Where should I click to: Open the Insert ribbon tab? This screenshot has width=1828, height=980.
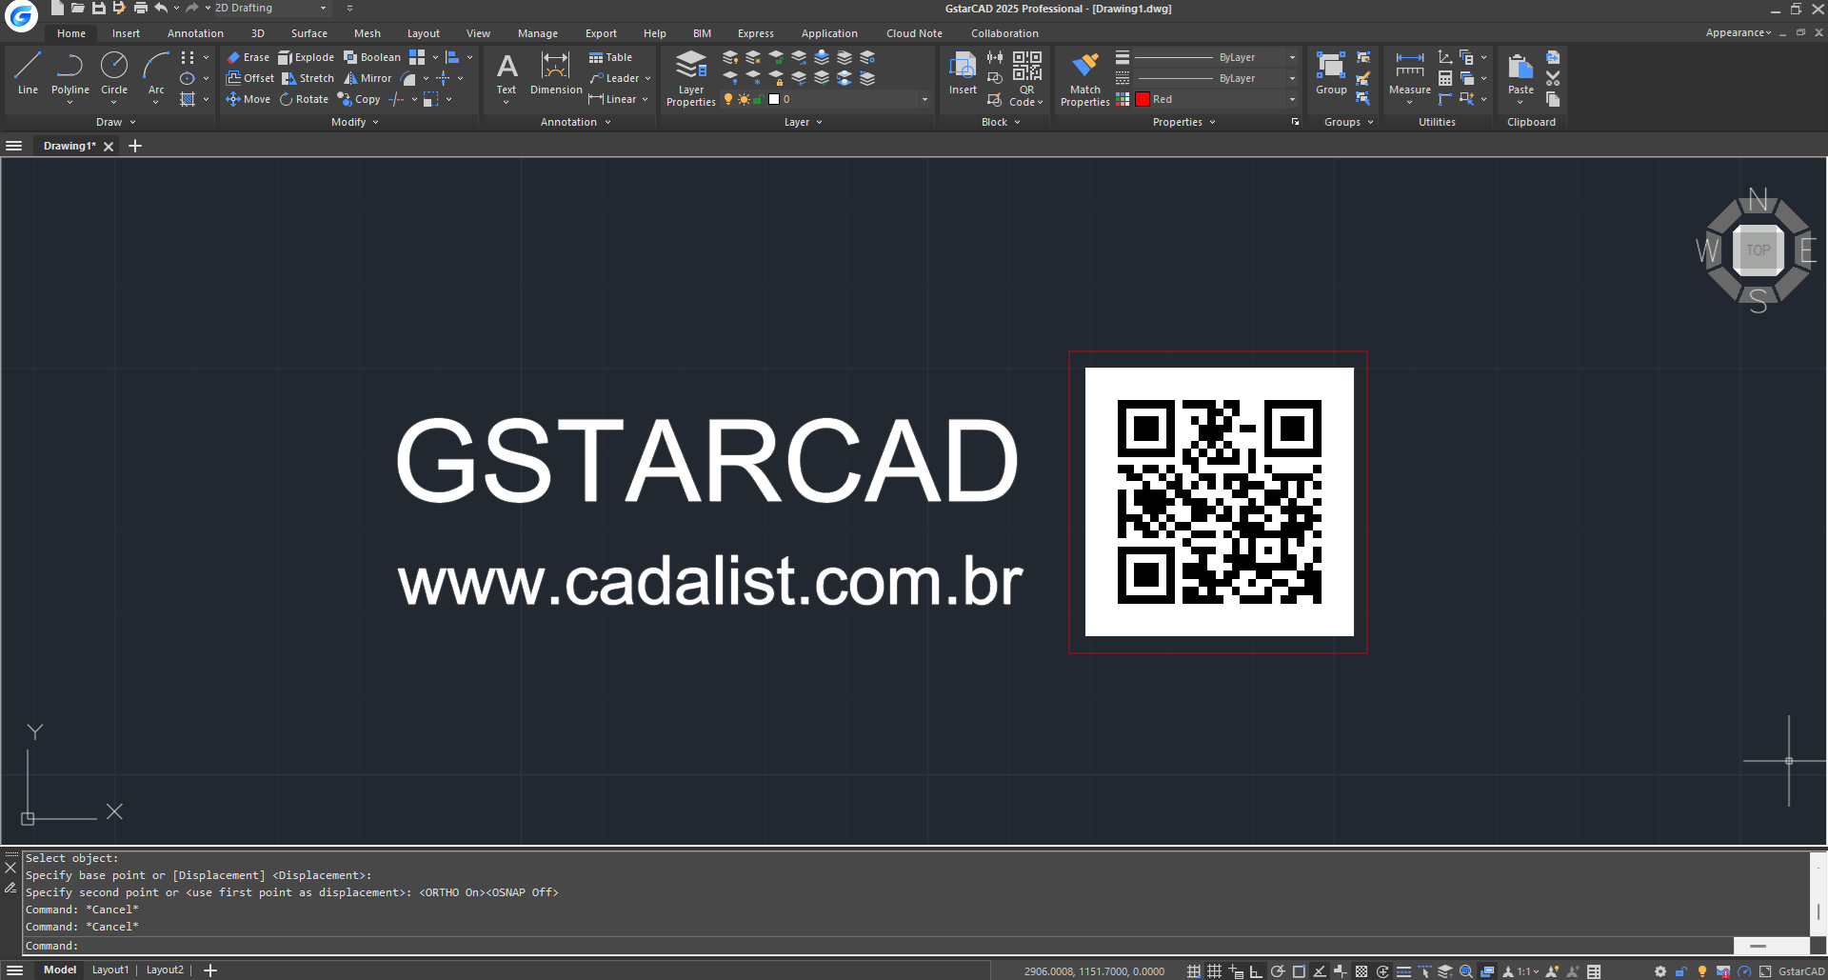(x=126, y=33)
